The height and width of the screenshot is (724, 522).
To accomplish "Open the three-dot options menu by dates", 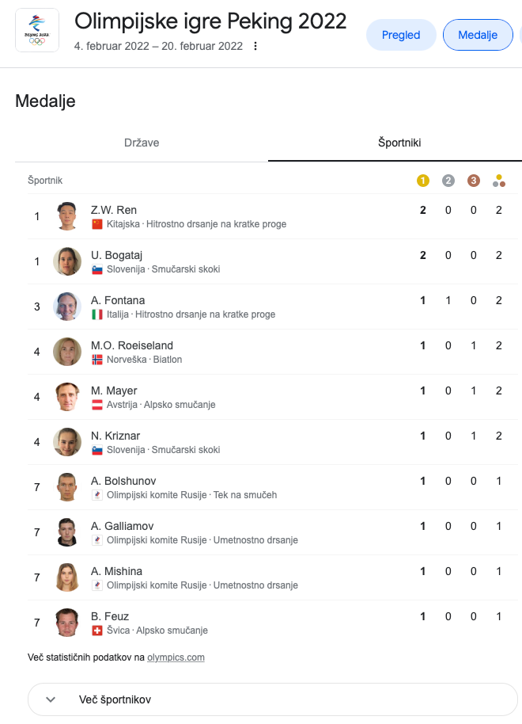I will (x=255, y=46).
